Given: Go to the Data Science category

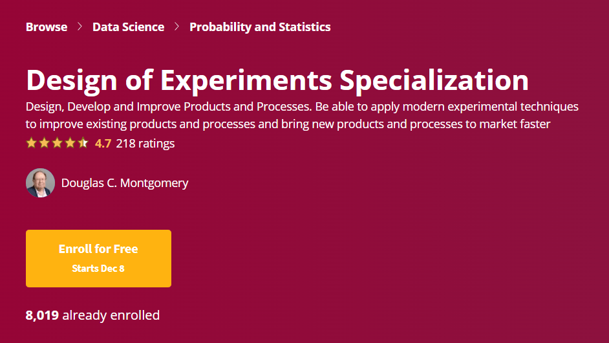Looking at the screenshot, I should pyautogui.click(x=128, y=27).
